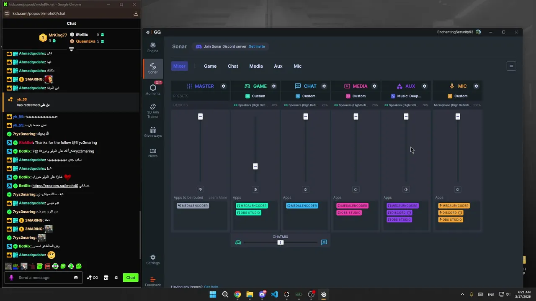536x301 pixels.
Task: Open Chrome from the Windows taskbar
Action: [237, 294]
